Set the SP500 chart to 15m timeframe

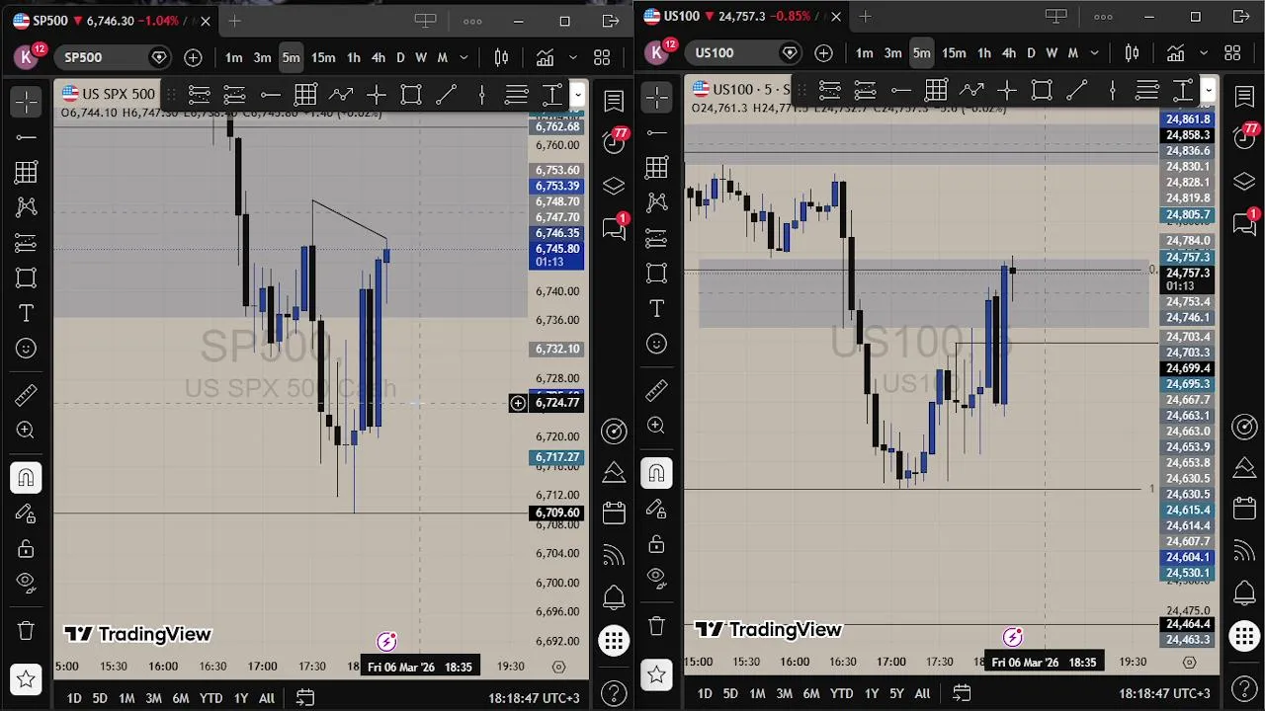[x=323, y=57]
